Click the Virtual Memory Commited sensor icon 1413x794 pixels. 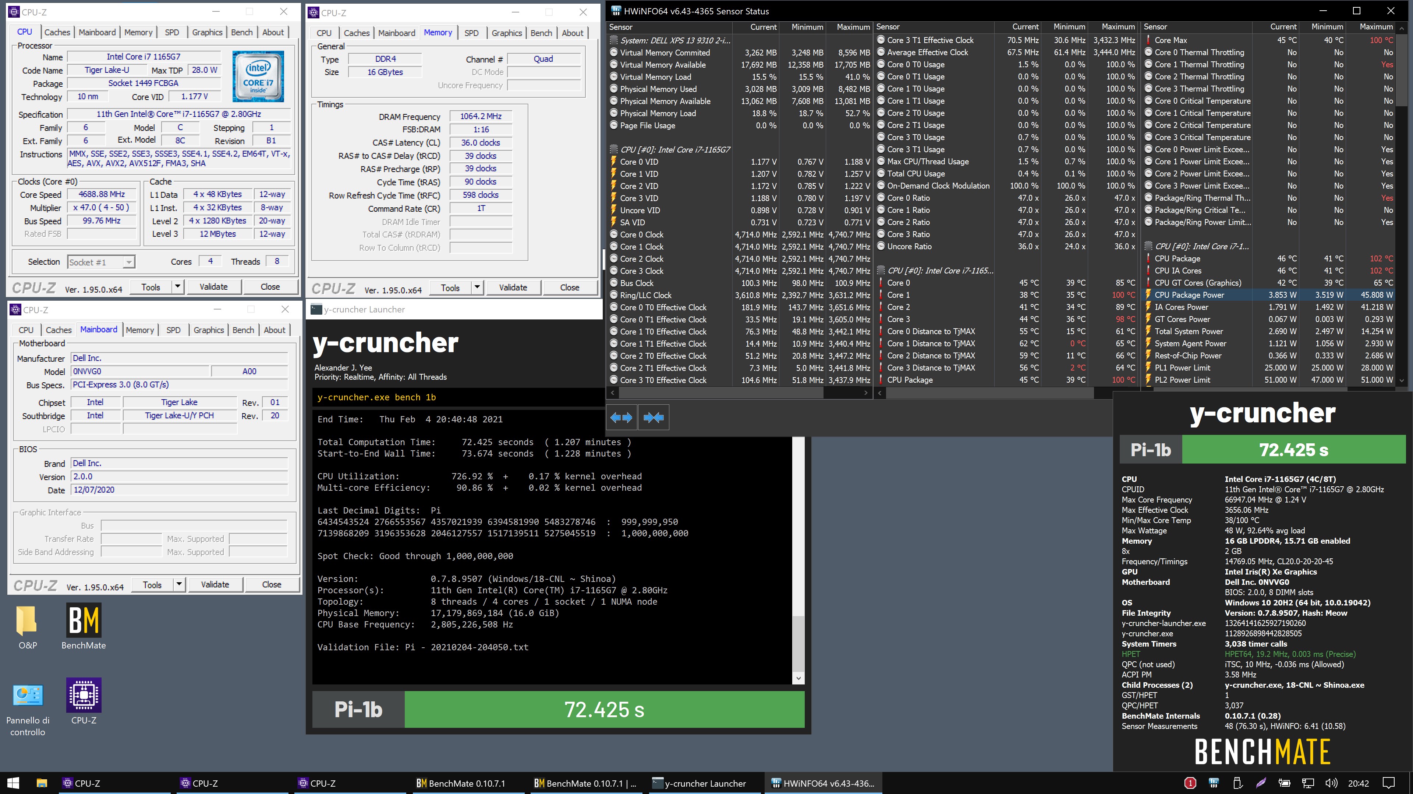pos(614,53)
